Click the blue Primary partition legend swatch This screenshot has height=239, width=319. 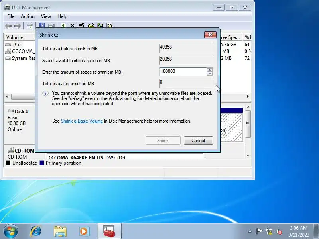click(42, 163)
